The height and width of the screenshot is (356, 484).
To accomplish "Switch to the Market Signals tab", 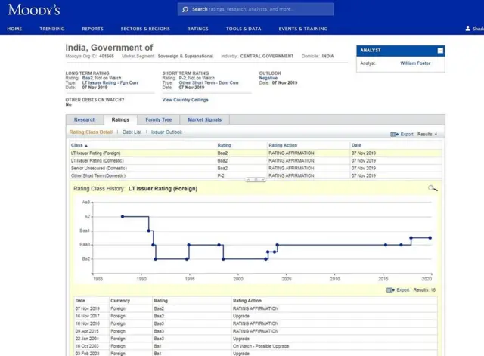I will (x=204, y=119).
